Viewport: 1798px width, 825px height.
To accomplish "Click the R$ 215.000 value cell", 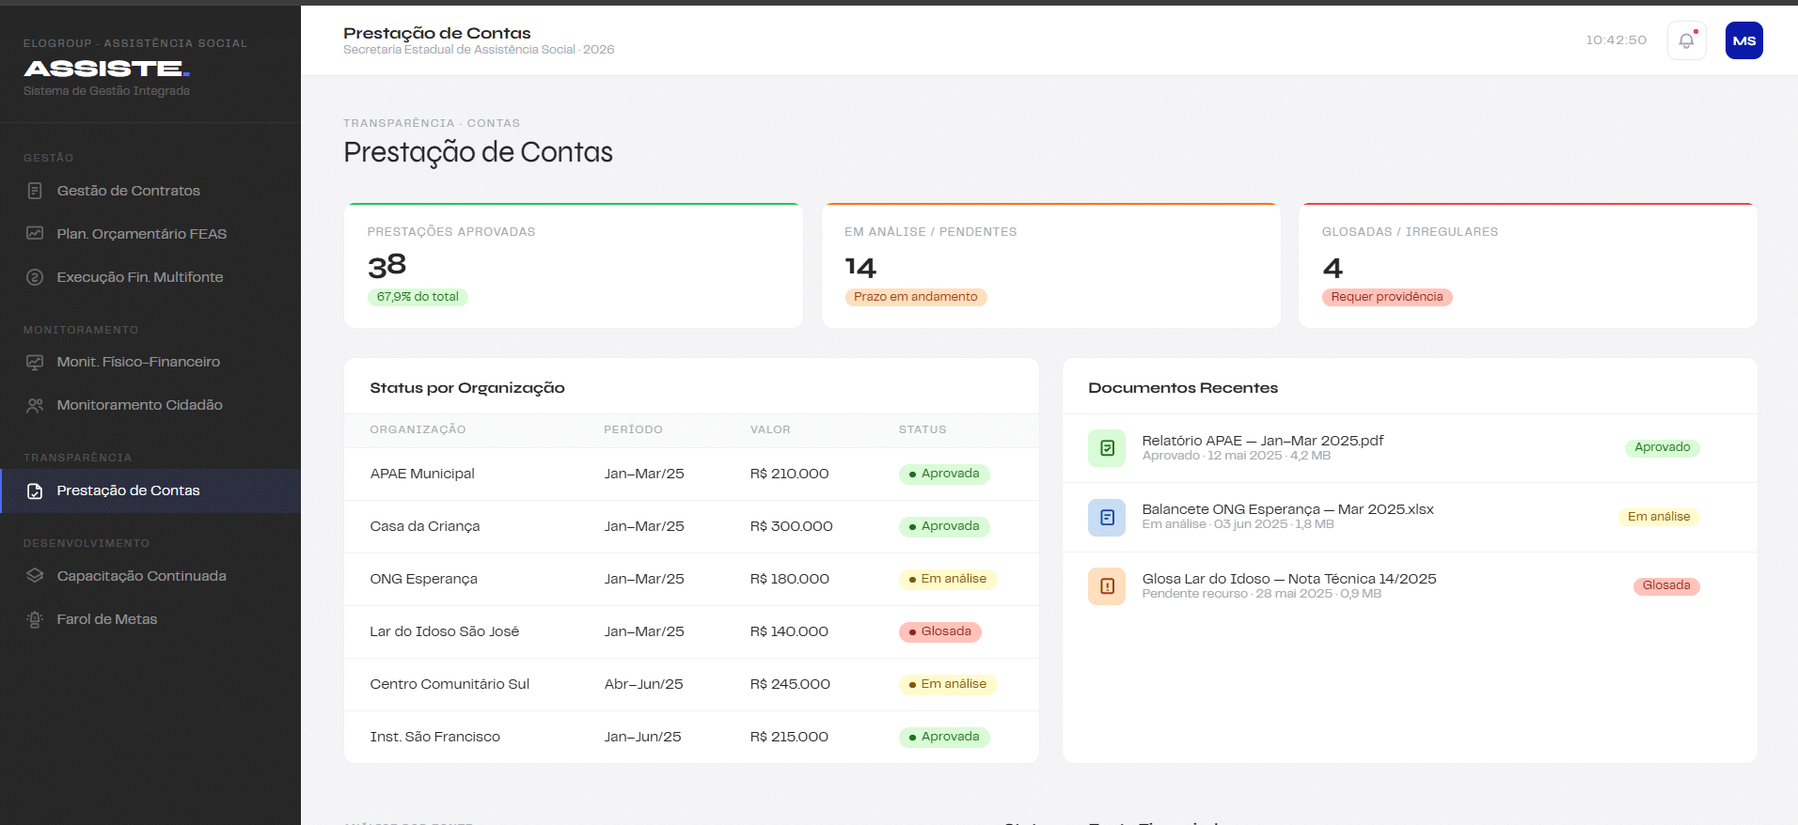I will point(789,737).
